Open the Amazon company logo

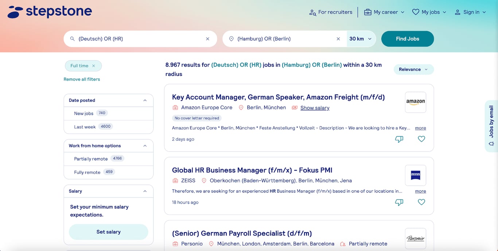415,102
